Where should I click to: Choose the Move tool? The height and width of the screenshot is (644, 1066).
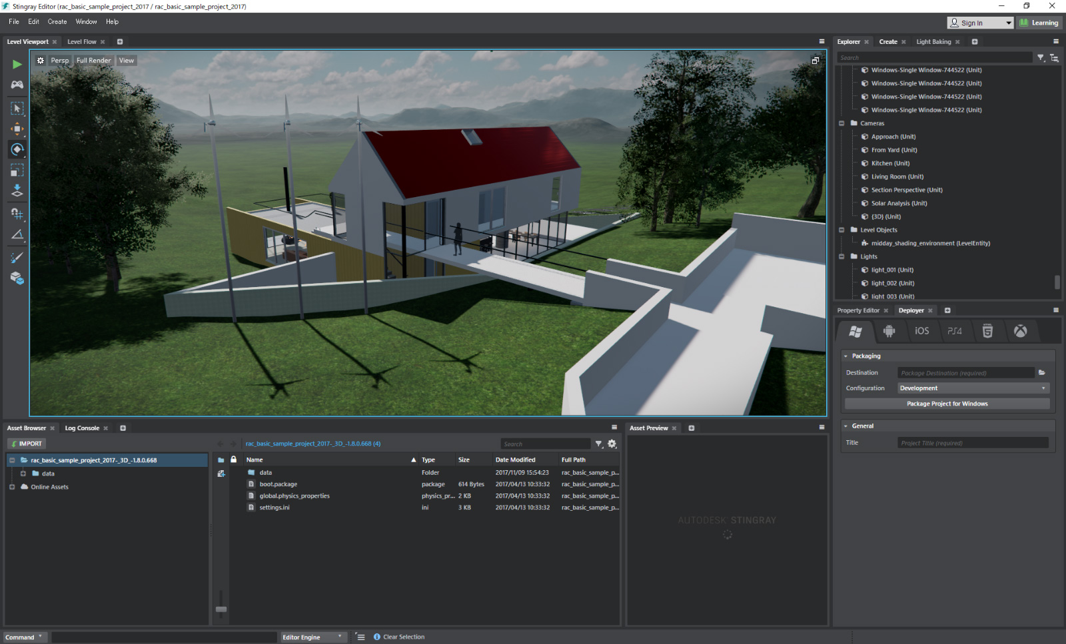pos(17,129)
